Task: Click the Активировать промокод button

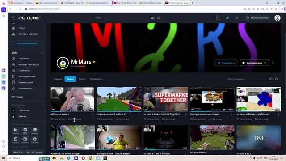Action: click(x=27, y=43)
